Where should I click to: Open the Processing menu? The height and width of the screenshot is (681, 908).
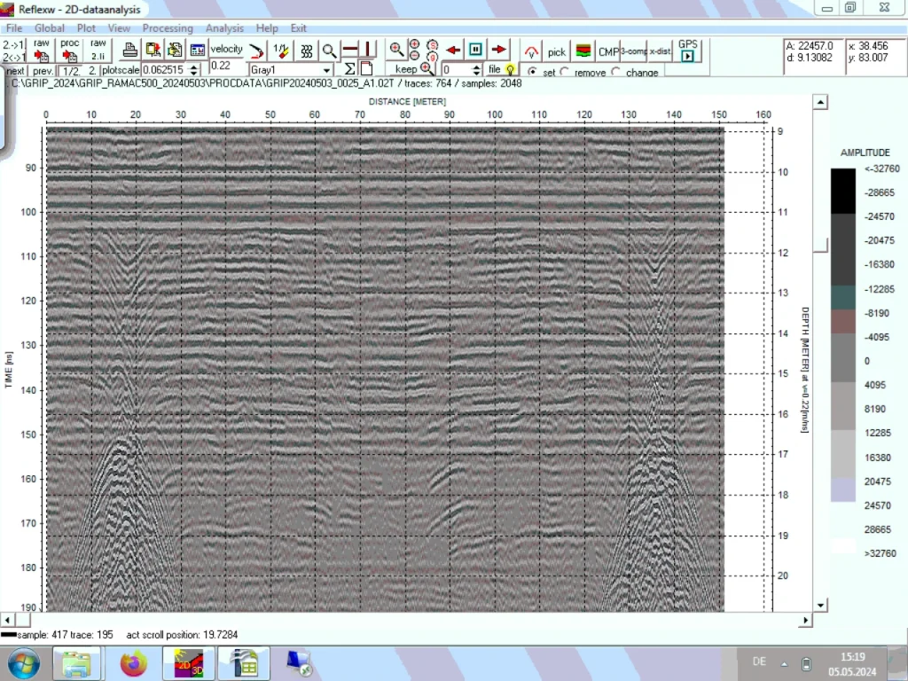tap(168, 27)
